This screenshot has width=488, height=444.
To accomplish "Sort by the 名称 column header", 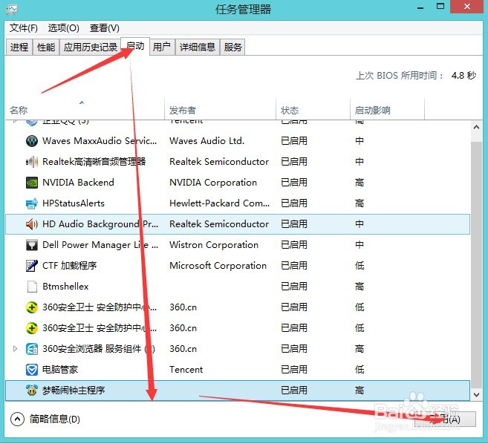I will 85,110.
